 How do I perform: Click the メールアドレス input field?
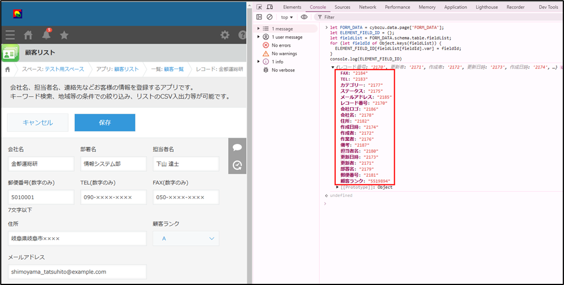pyautogui.click(x=77, y=272)
